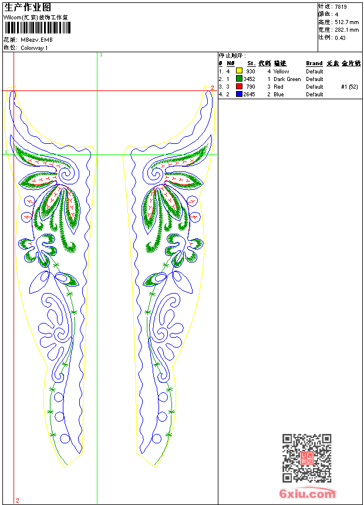This screenshot has height=505, width=364.
Task: Click the Blue color swatch
Action: [239, 94]
